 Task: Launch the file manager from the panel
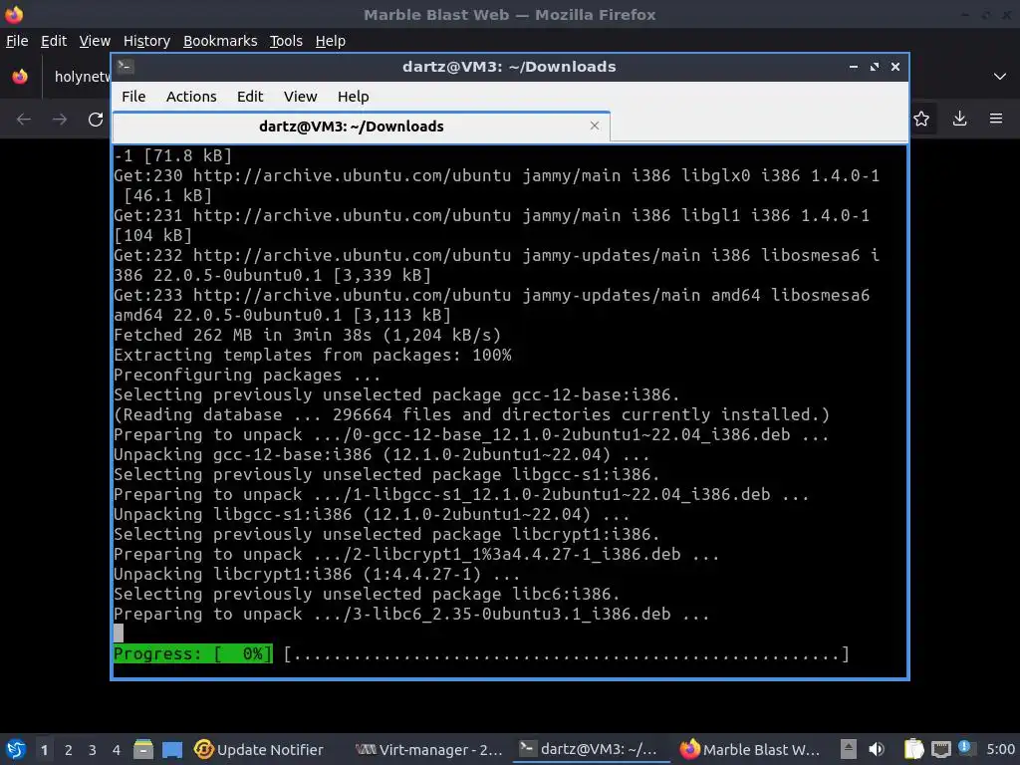point(143,749)
